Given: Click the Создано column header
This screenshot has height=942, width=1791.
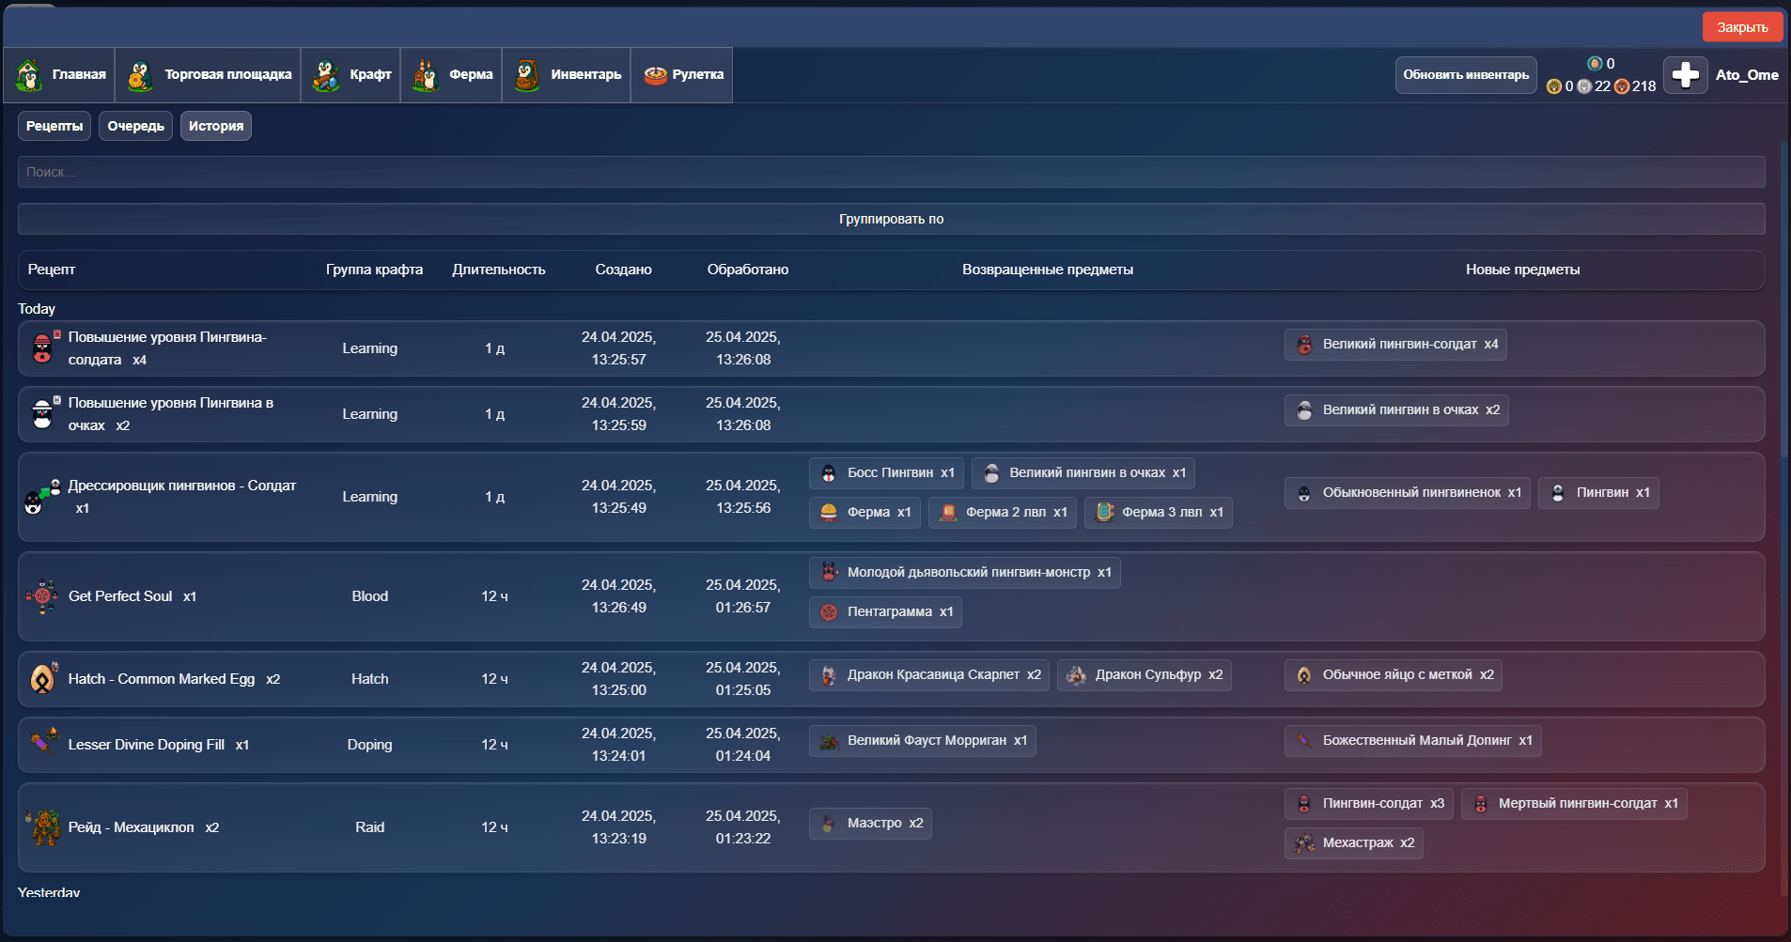Looking at the screenshot, I should point(623,270).
